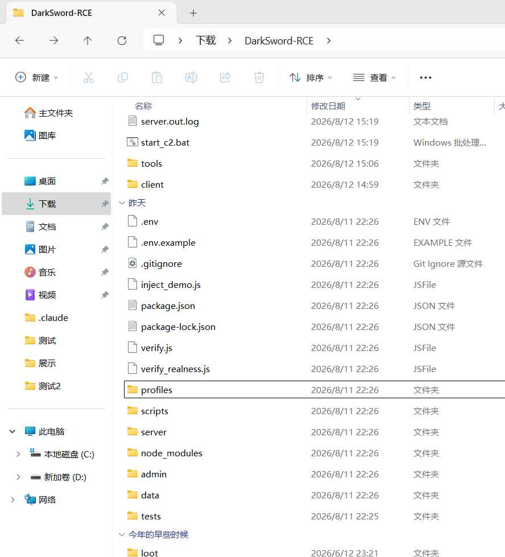The image size is (505, 557).
Task: Click chevron between 下载 and DarkSword-RCE
Action: pos(230,41)
